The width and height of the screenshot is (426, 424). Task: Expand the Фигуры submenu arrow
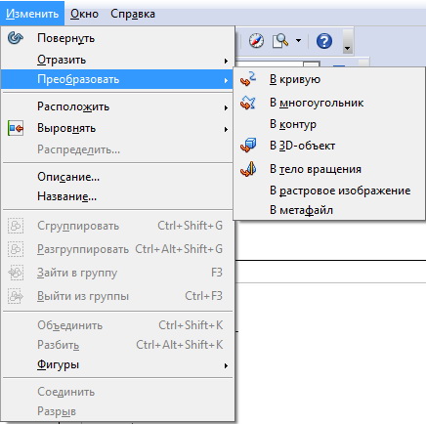226,365
